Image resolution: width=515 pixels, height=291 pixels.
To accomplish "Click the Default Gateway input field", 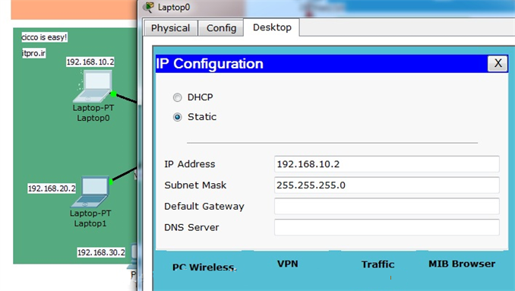I will (x=387, y=206).
